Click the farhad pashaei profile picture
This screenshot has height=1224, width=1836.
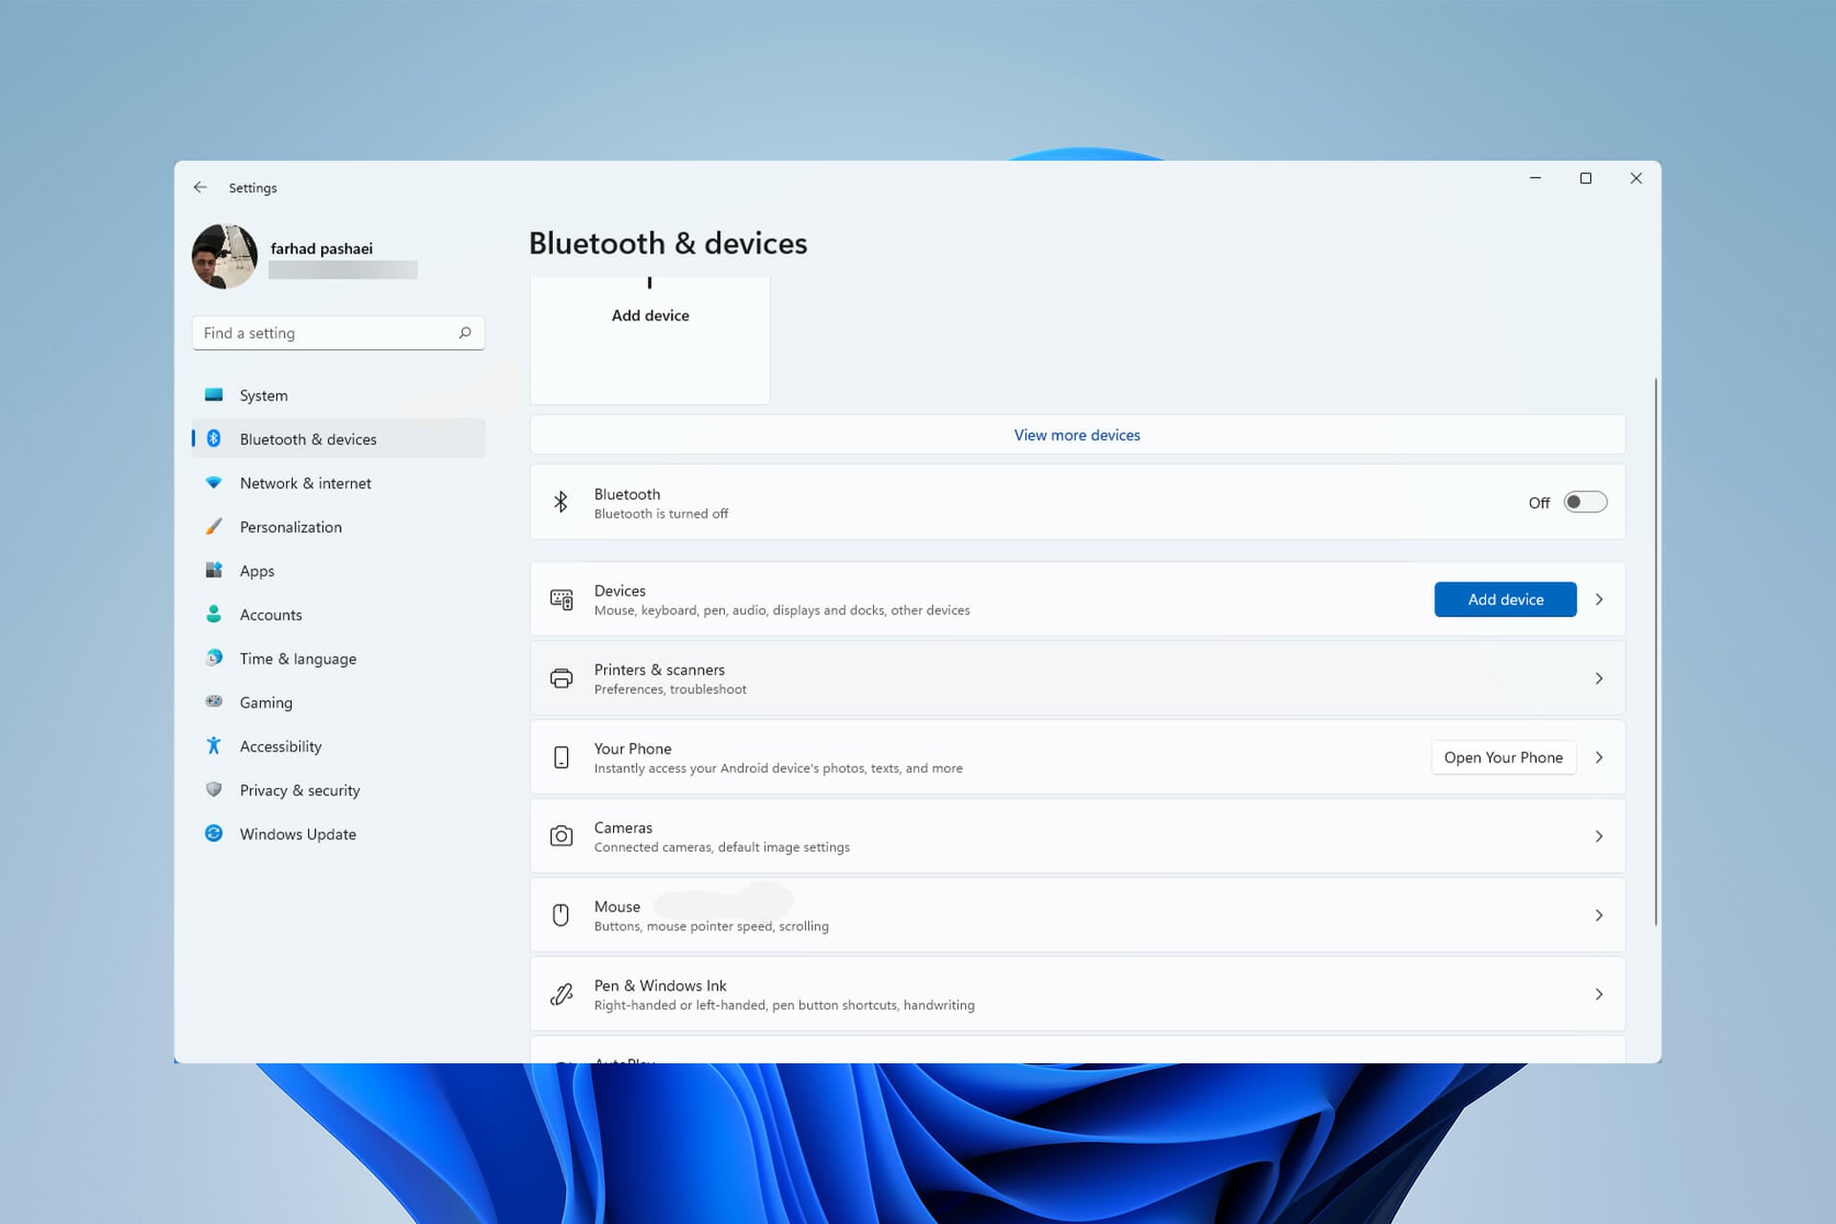[225, 256]
